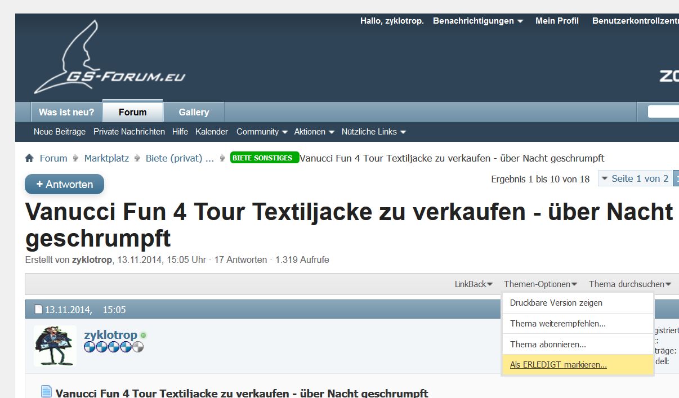
Task: Open the Was ist neu? tab
Action: (66, 112)
